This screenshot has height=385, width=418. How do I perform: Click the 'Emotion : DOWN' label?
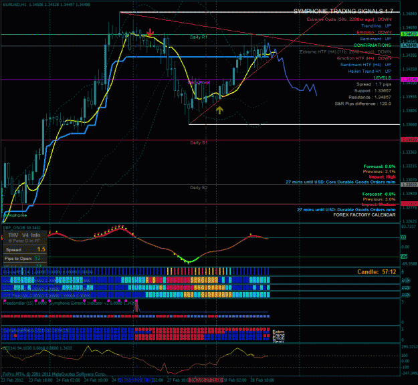pyautogui.click(x=374, y=32)
